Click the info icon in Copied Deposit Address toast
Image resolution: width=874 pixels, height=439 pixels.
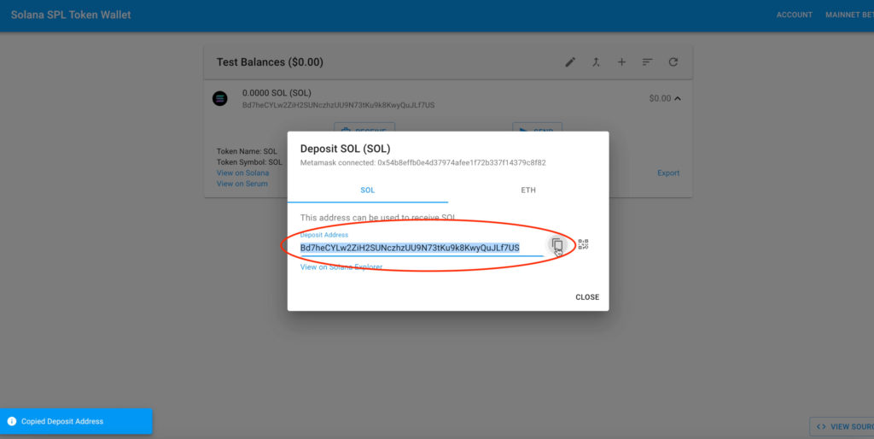tap(12, 421)
